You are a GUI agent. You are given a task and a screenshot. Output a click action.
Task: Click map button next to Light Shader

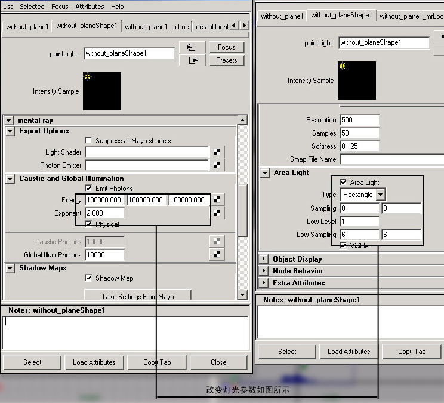(217, 152)
